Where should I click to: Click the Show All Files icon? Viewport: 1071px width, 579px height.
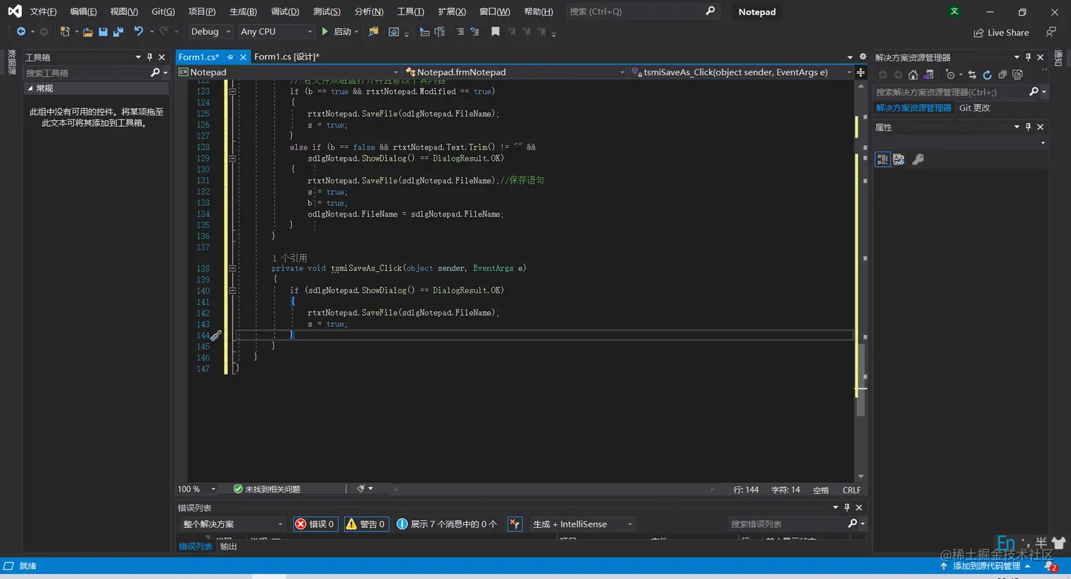[1018, 74]
